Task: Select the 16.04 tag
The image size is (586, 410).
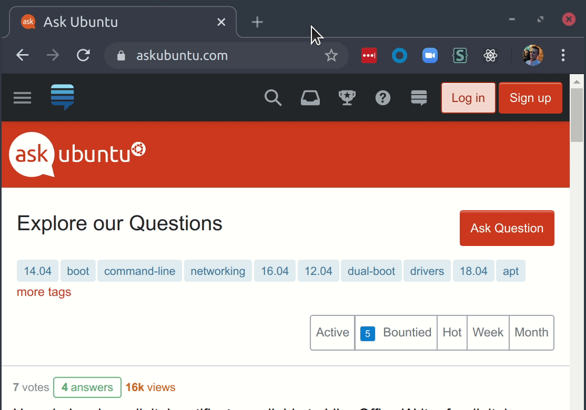Action: [x=275, y=271]
